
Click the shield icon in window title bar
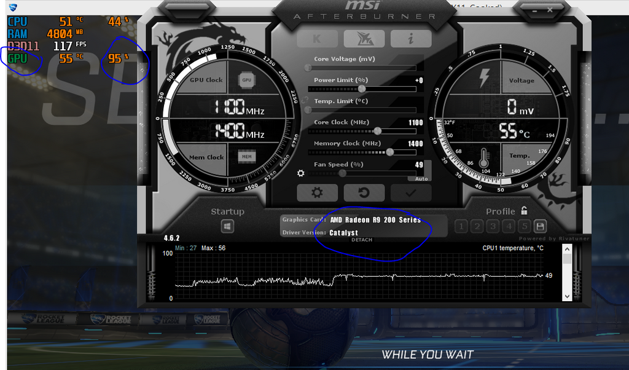pos(13,7)
